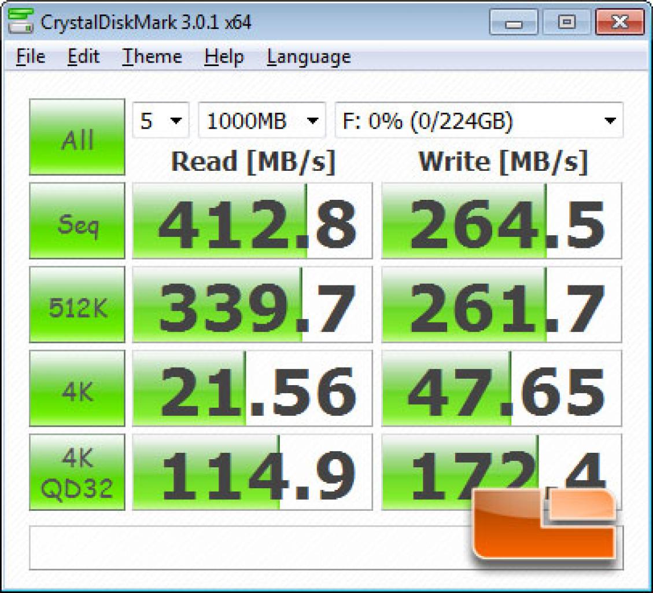Start the 512K benchmark test

click(x=77, y=305)
